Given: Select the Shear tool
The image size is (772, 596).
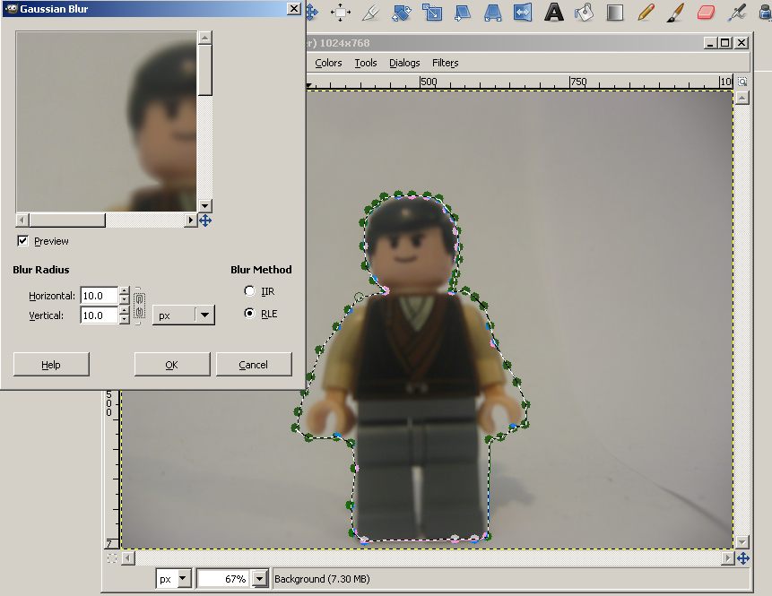Looking at the screenshot, I should pos(463,13).
